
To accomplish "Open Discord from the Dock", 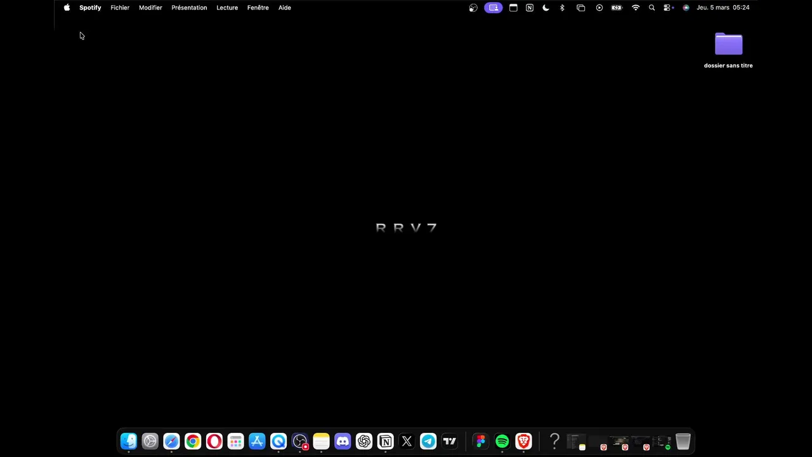I will point(343,441).
